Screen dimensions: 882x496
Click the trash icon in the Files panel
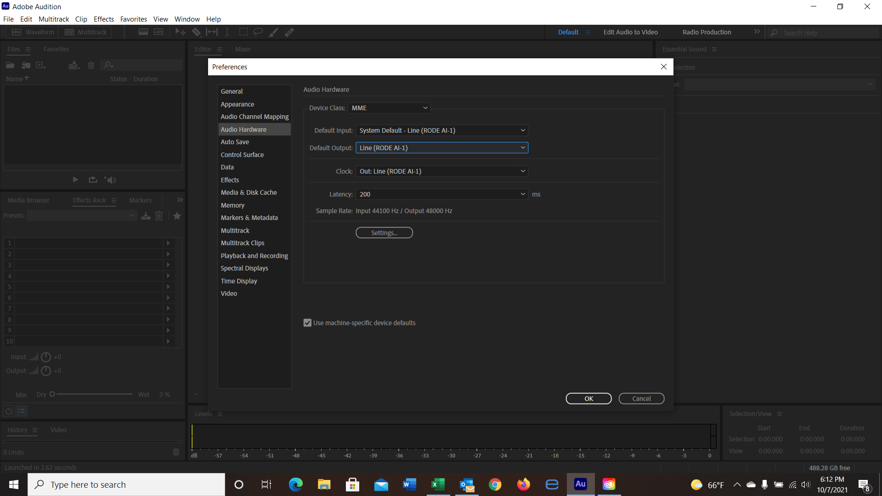tap(91, 65)
